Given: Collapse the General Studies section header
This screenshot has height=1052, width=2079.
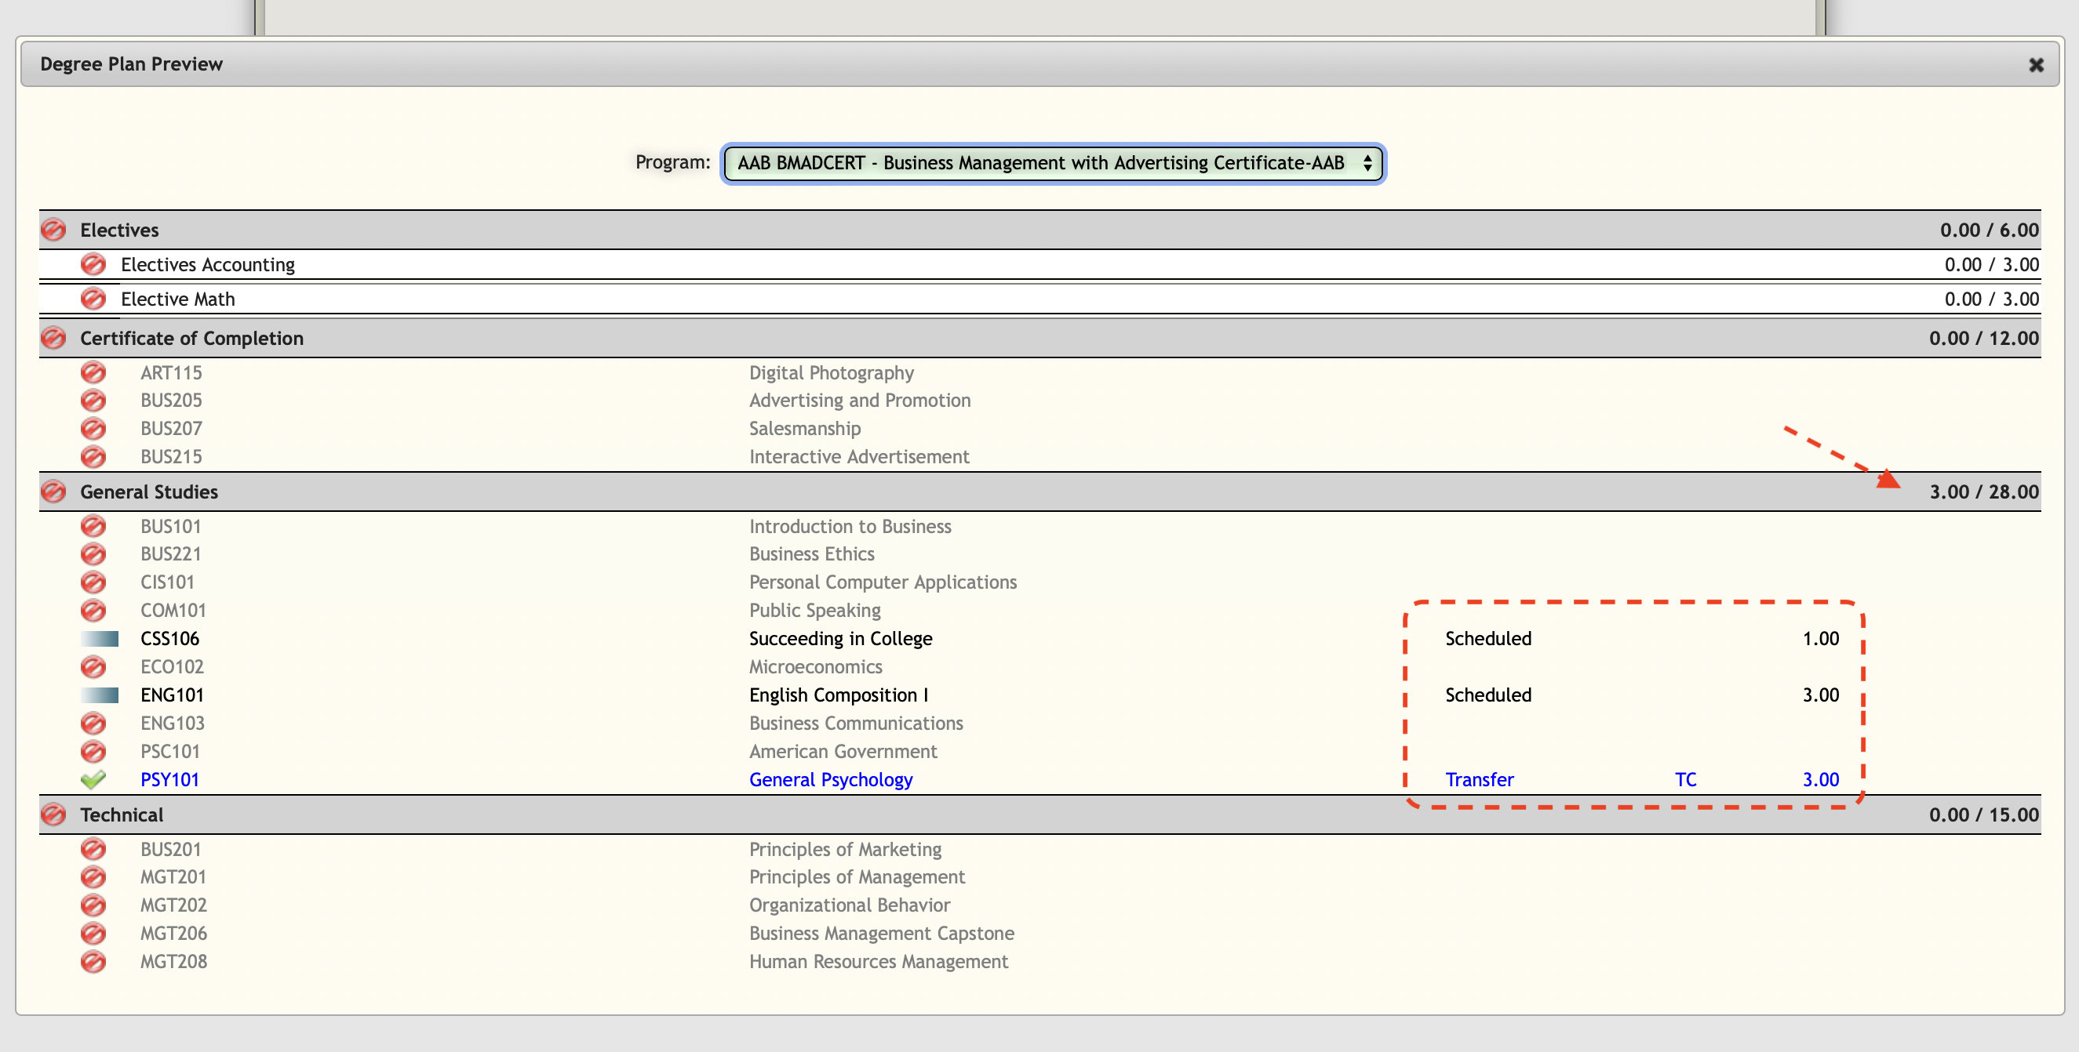Looking at the screenshot, I should pyautogui.click(x=148, y=492).
